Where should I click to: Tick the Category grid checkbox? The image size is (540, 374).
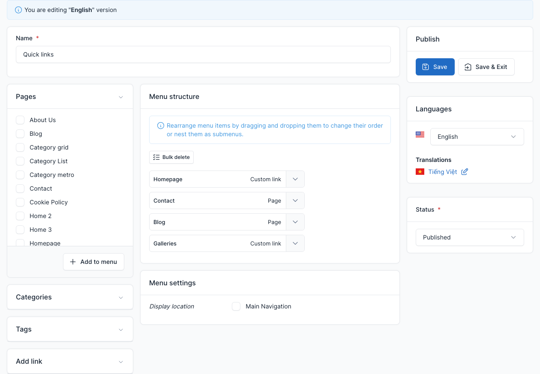click(20, 147)
